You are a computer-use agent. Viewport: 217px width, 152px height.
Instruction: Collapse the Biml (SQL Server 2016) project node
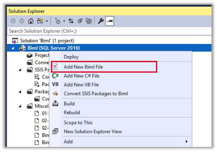13,48
